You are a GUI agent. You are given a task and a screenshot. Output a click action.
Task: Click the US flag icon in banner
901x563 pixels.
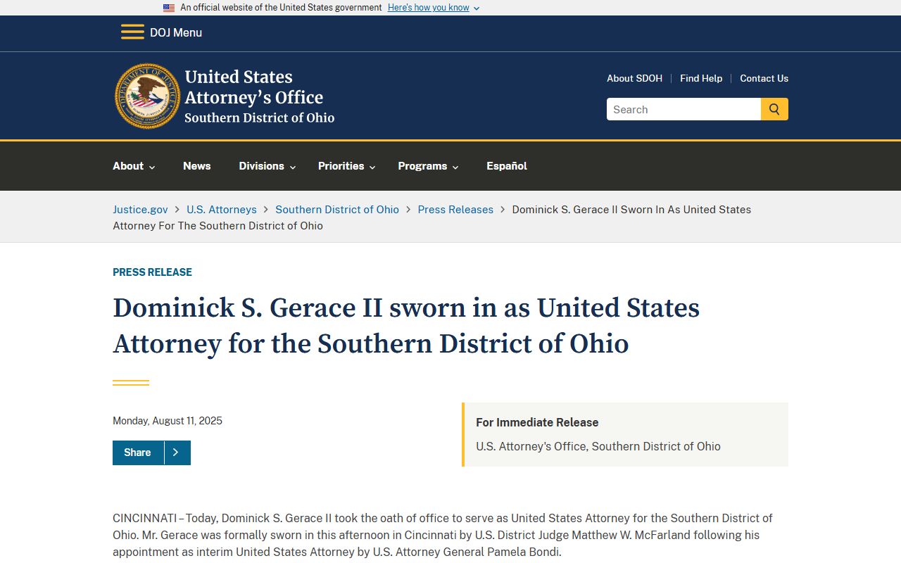click(x=169, y=8)
